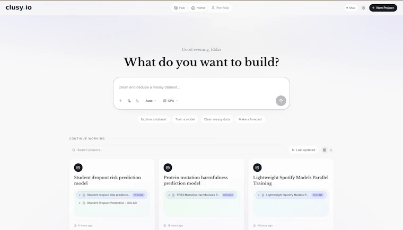Choose the Make a forecast suggestion
The image size is (403, 230).
250,119
